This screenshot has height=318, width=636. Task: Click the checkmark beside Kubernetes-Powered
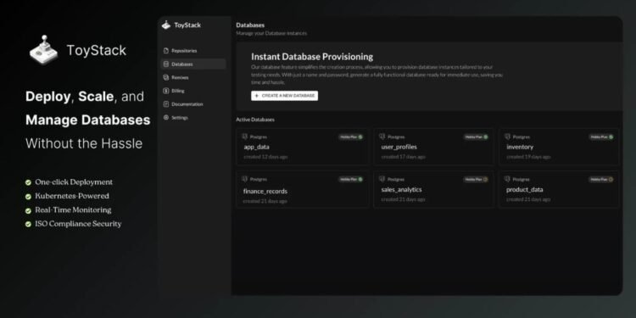click(28, 197)
